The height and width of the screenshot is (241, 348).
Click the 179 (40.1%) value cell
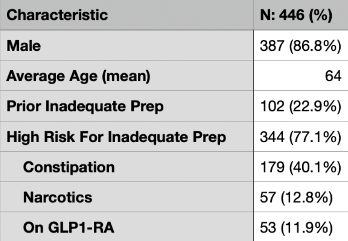pos(301,167)
